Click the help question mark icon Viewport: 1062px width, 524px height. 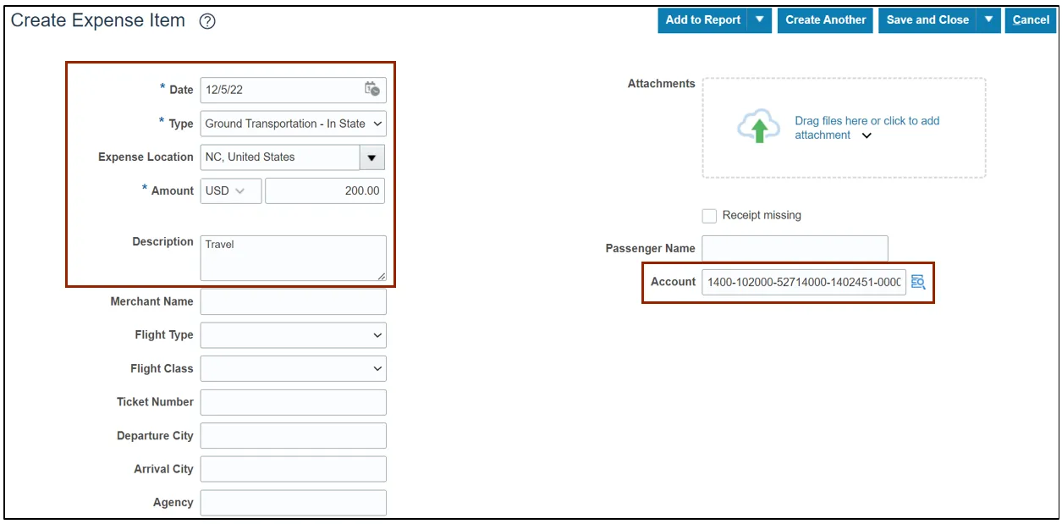207,22
